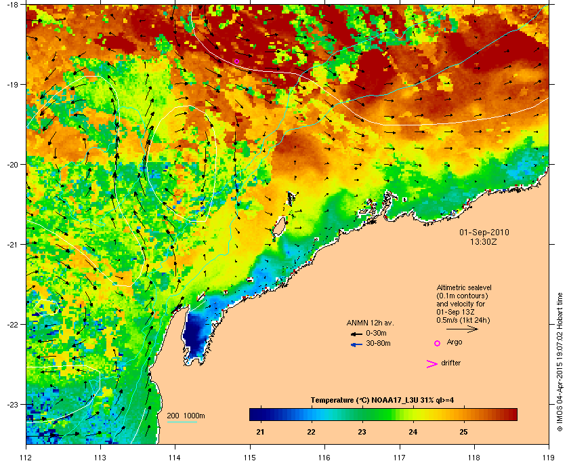
Task: Click the 21 colorbar tick label
Action: (x=260, y=433)
